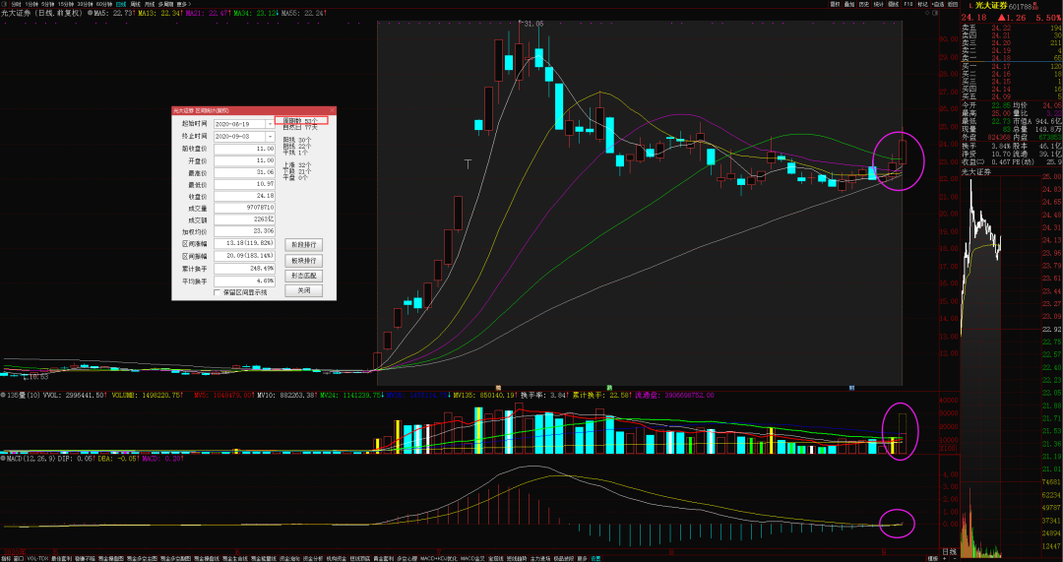Click the 统计 statistics toolbar button
This screenshot has height=562, width=1063.
(878, 4)
